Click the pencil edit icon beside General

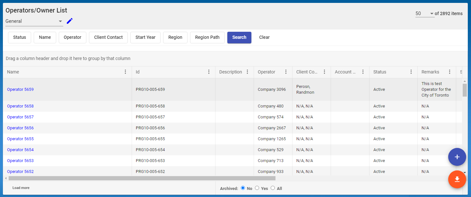coord(70,21)
